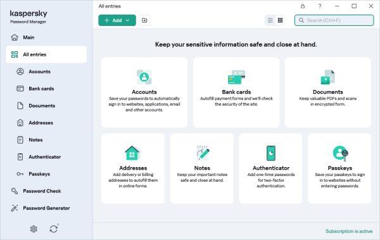
Task: Focus the Search (Ctrl+F) field
Action: pyautogui.click(x=334, y=20)
